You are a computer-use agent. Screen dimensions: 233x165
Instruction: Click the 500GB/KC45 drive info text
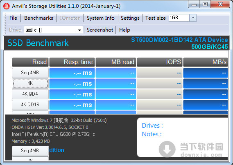[210, 47]
